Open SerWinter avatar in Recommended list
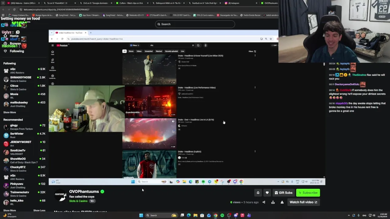 tap(6, 135)
